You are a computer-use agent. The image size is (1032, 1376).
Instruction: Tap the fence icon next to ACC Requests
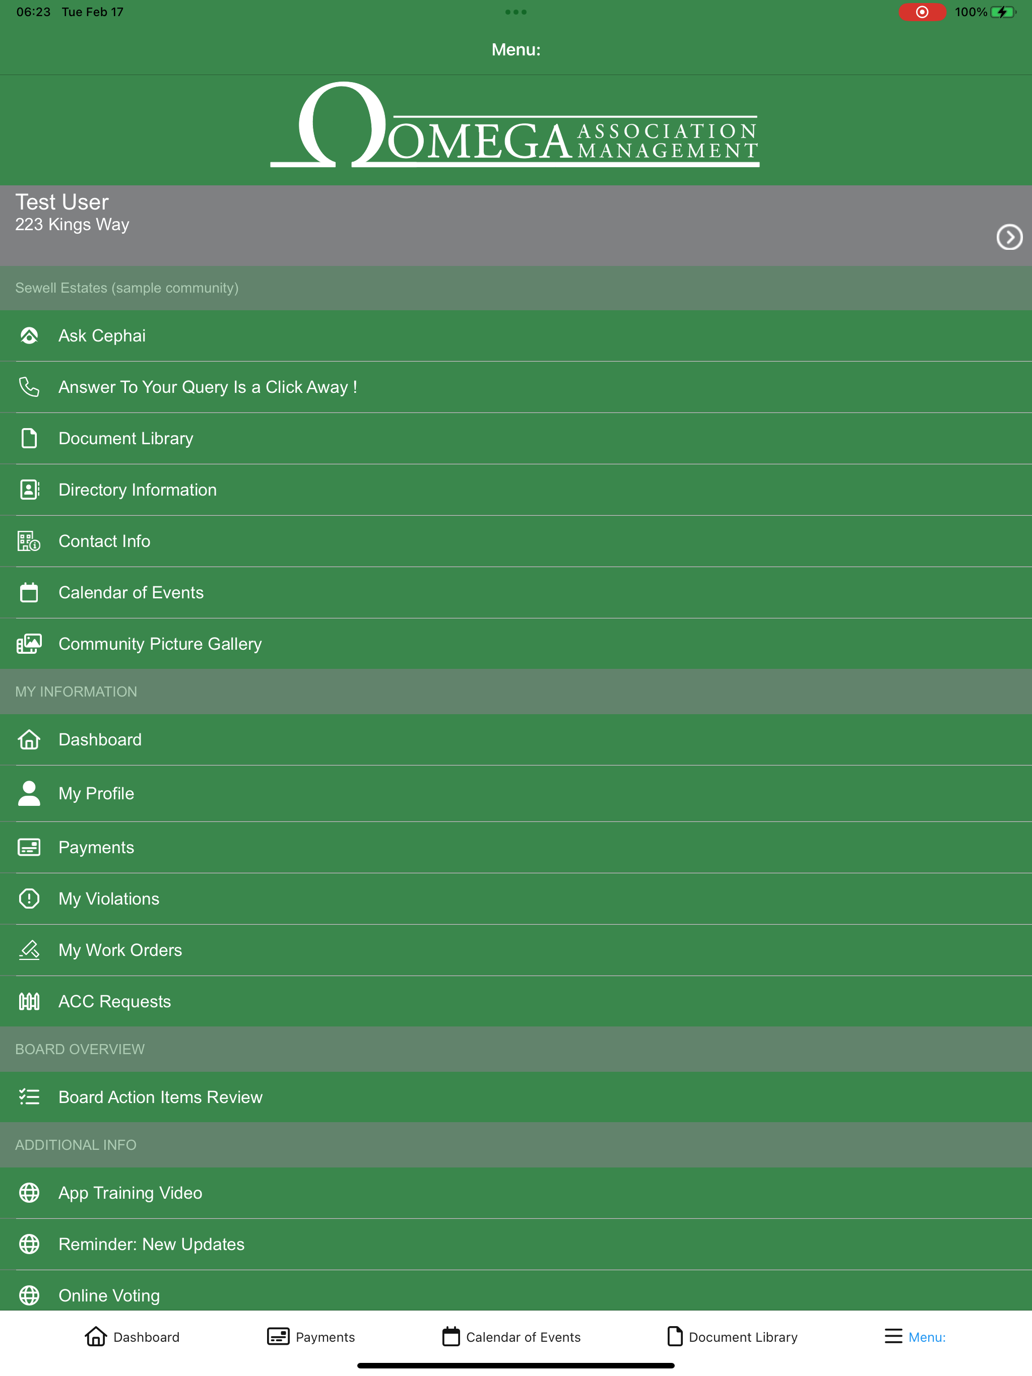29,1001
